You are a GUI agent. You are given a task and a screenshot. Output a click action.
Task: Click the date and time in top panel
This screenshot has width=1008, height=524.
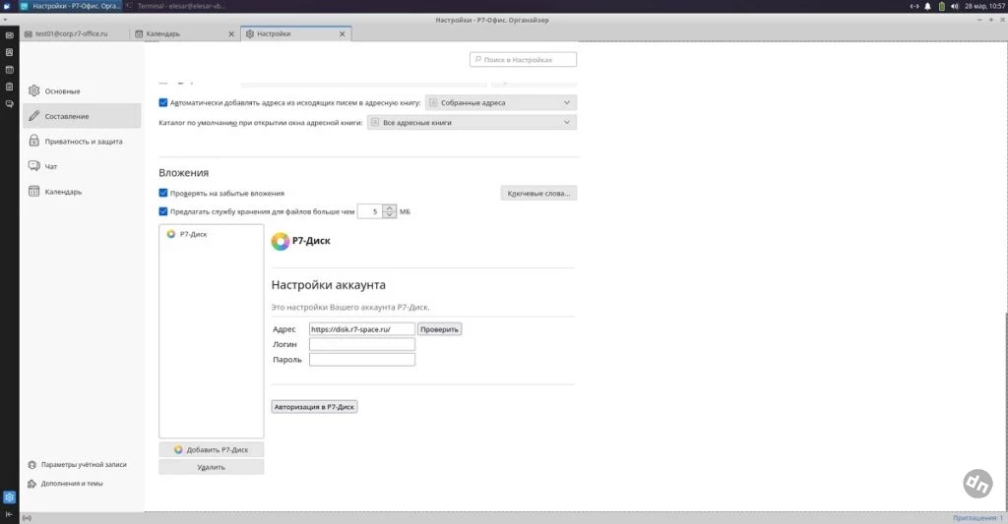click(984, 6)
